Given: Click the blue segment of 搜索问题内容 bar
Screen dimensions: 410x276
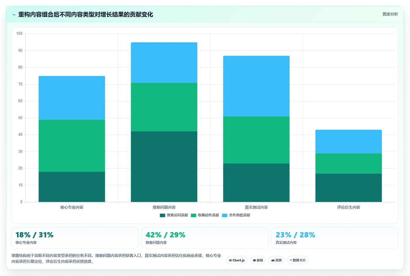Looking at the screenshot, I should click(x=164, y=63).
